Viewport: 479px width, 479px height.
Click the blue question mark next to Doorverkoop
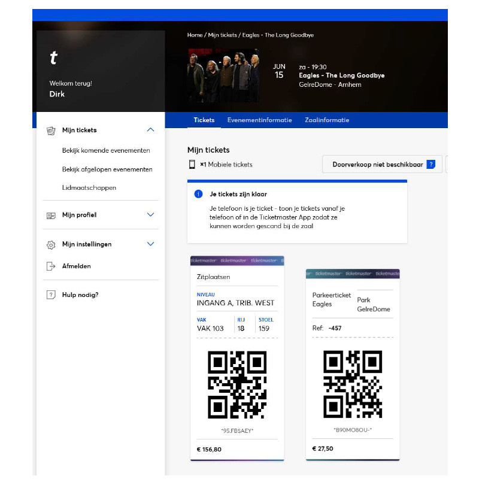(x=431, y=165)
